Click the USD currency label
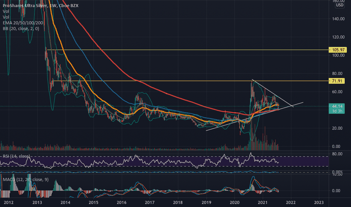The height and width of the screenshot is (207, 351). [340, 5]
